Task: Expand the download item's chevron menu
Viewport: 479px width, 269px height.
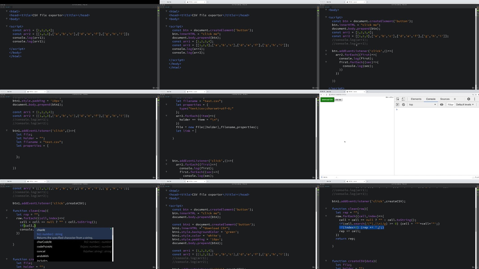Action: pos(336,177)
